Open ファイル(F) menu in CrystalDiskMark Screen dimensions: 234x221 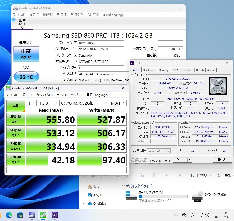12,95
